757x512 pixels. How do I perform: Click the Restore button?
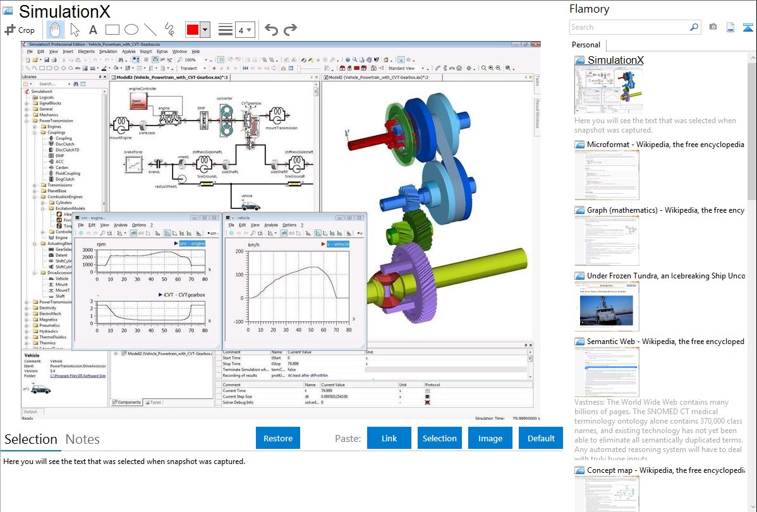pyautogui.click(x=278, y=438)
